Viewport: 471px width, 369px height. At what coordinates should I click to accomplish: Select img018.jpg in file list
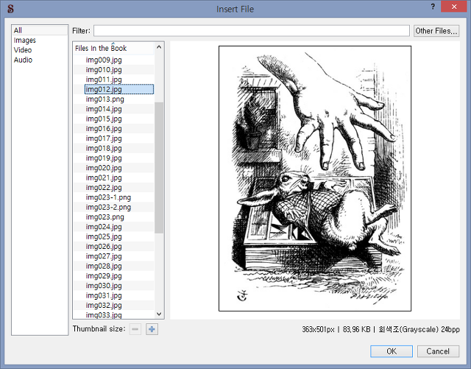coord(104,148)
